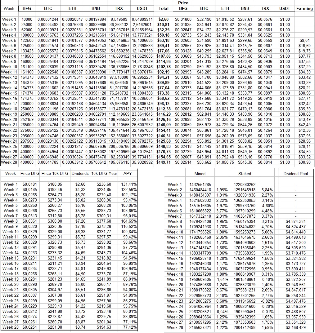
Task: Click Week 28 total $149,71
Action: tap(163, 162)
